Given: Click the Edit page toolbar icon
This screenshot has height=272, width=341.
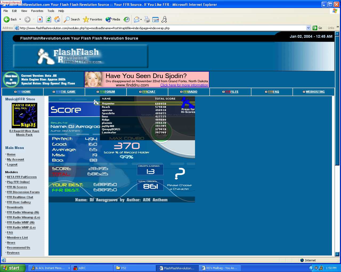Looking at the screenshot, I should [x=156, y=19].
